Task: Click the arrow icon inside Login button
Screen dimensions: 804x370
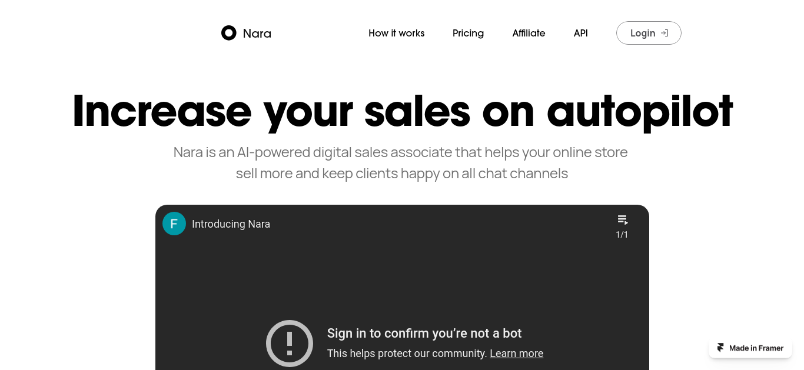Action: click(x=665, y=33)
